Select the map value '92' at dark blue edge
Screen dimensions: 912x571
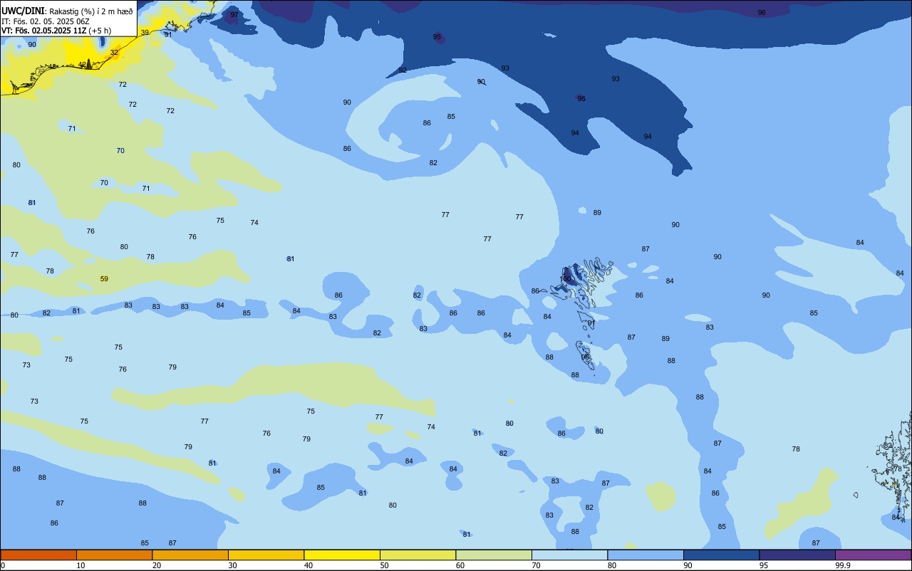click(x=403, y=70)
